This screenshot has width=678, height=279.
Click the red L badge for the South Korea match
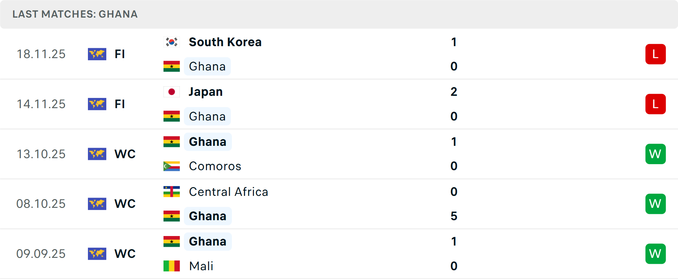(655, 54)
